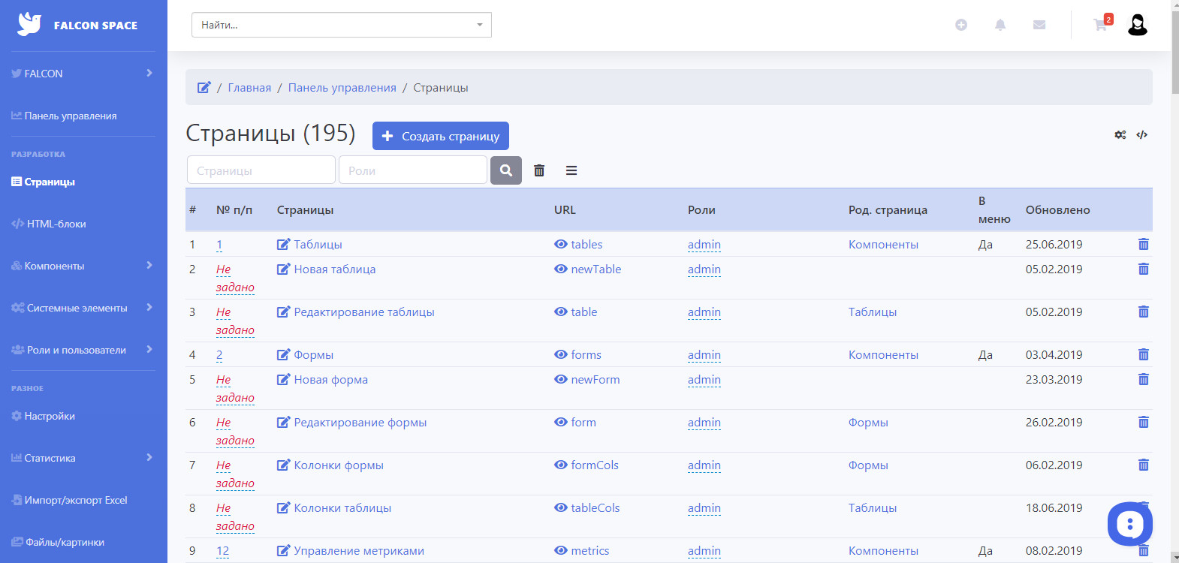Go to Настройки in sidebar

(x=50, y=416)
